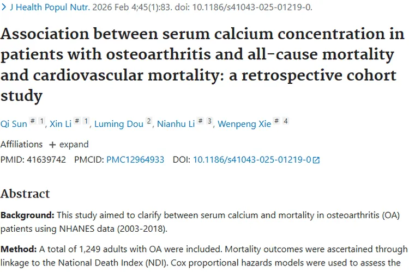This screenshot has height=272, width=409.
Task: Expand the Affiliations list
Action: click(x=74, y=145)
